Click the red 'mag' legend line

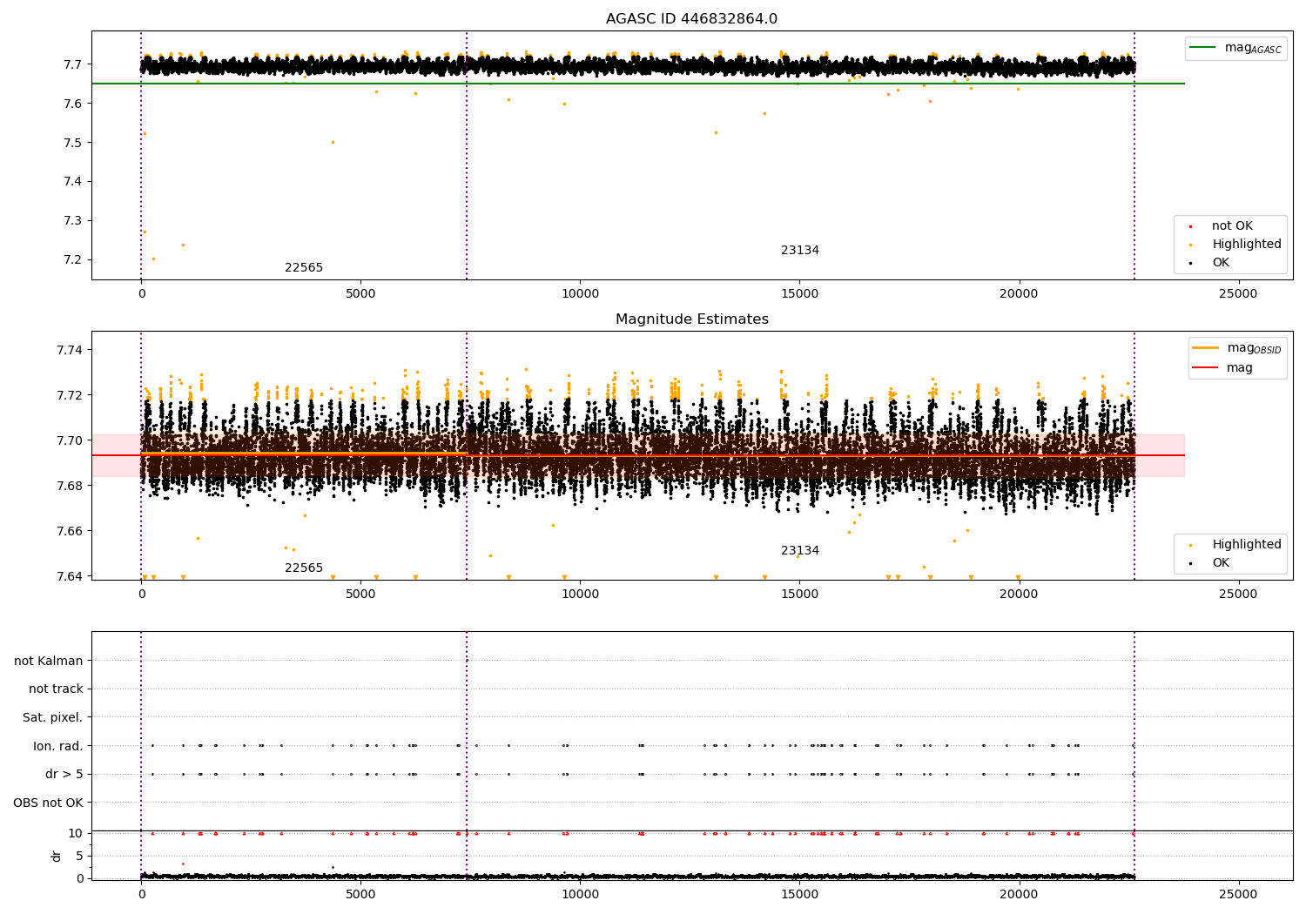coord(1206,367)
